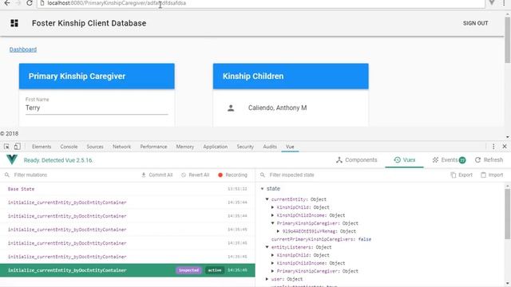
Task: Click the Kinship Children card header
Action: (x=291, y=77)
